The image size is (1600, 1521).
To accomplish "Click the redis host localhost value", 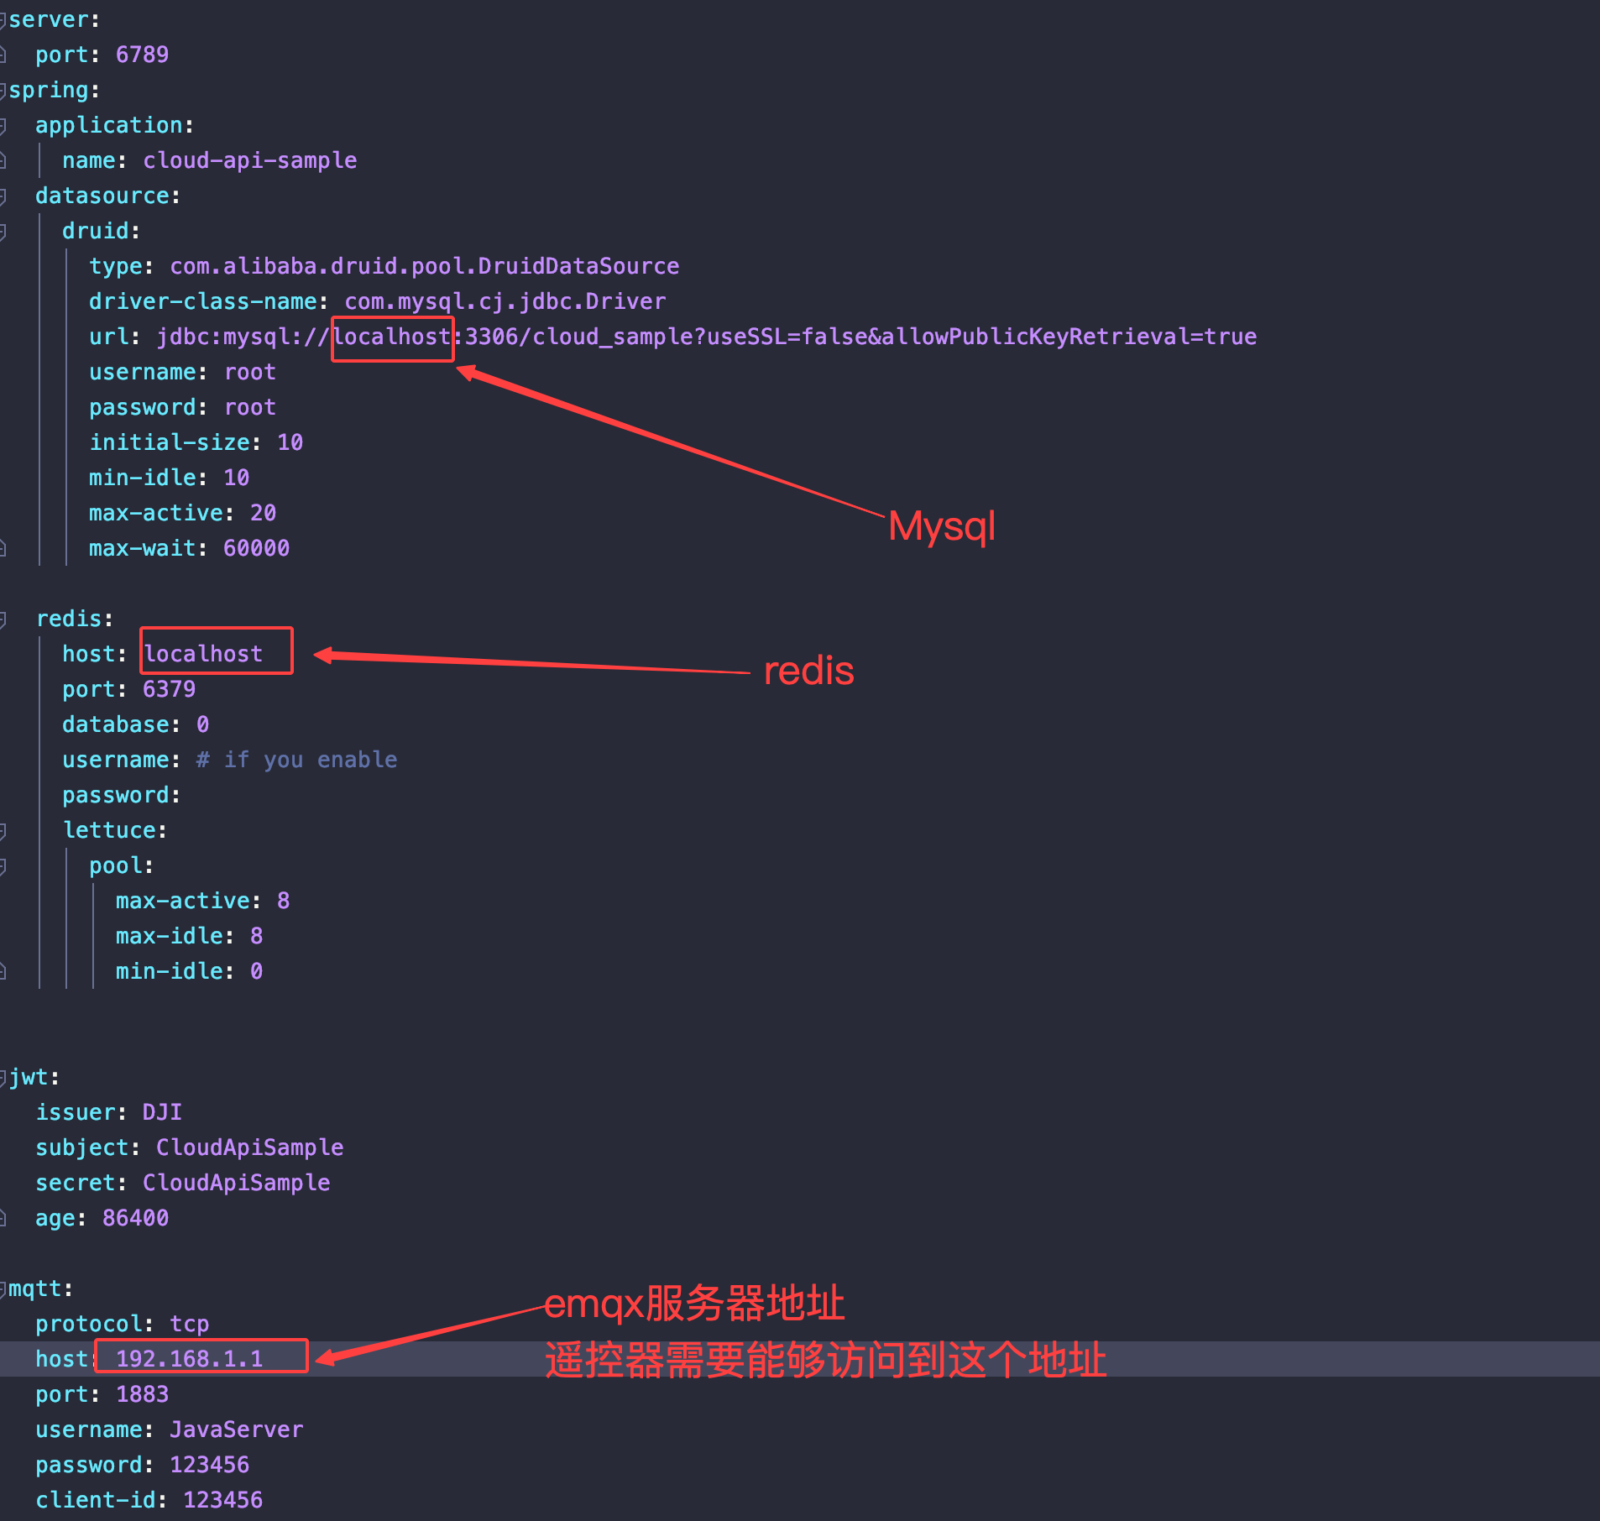I will coord(203,654).
